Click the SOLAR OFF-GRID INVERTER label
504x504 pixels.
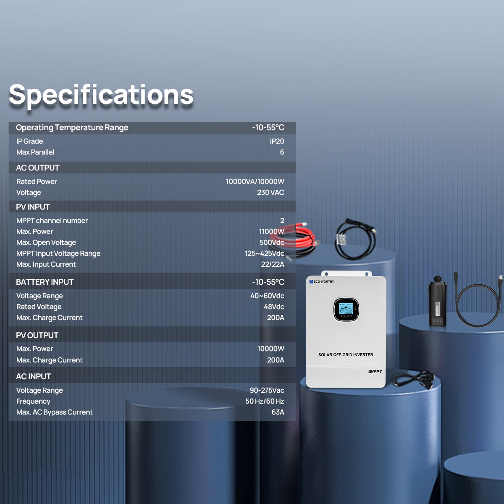tap(346, 355)
